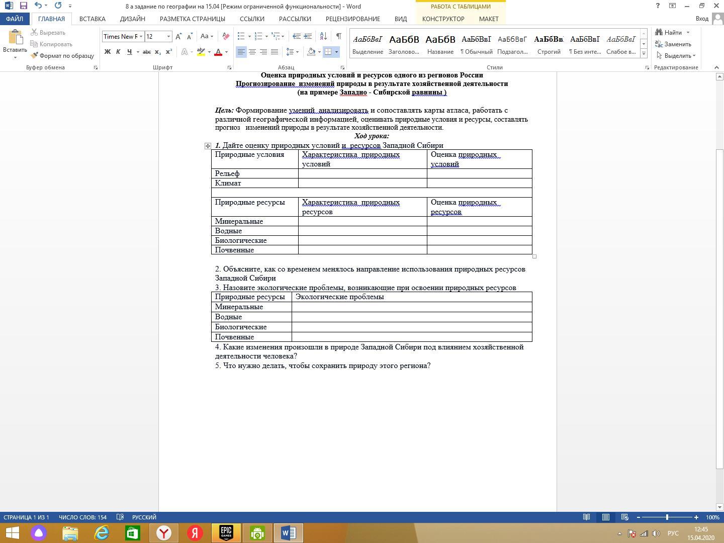Click the bulleted list icon

(x=241, y=36)
